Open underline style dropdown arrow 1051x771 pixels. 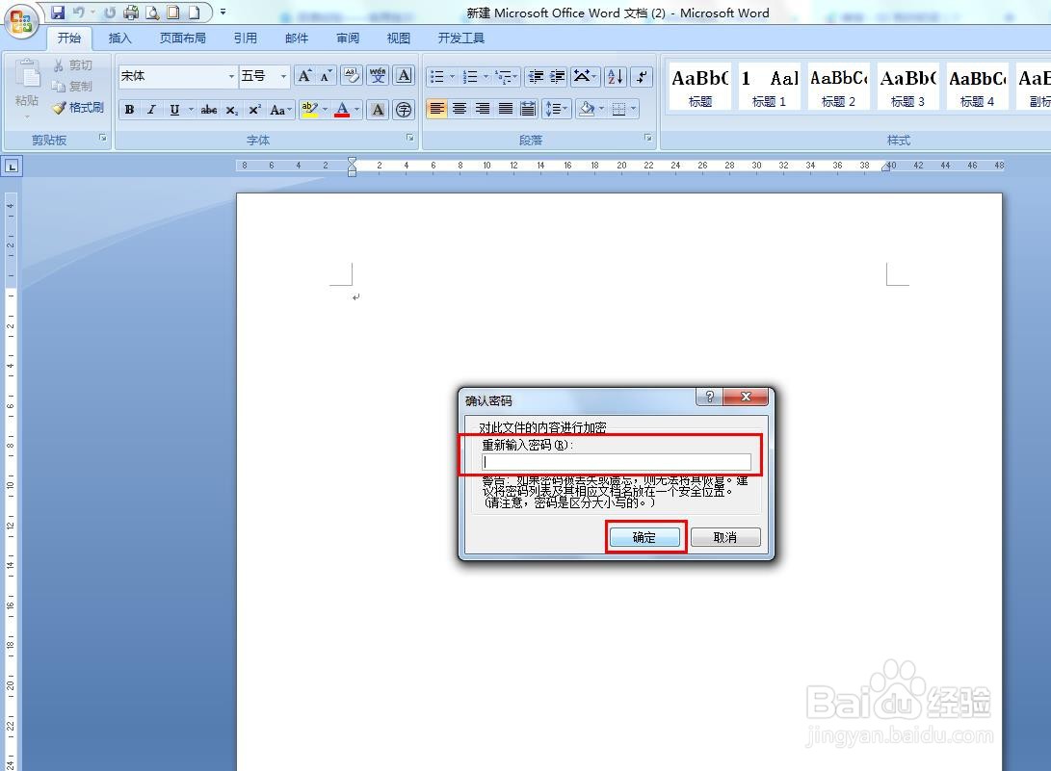click(x=191, y=109)
